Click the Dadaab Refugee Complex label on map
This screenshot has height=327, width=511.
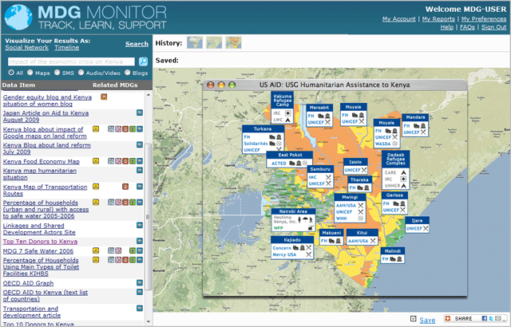pyautogui.click(x=396, y=159)
